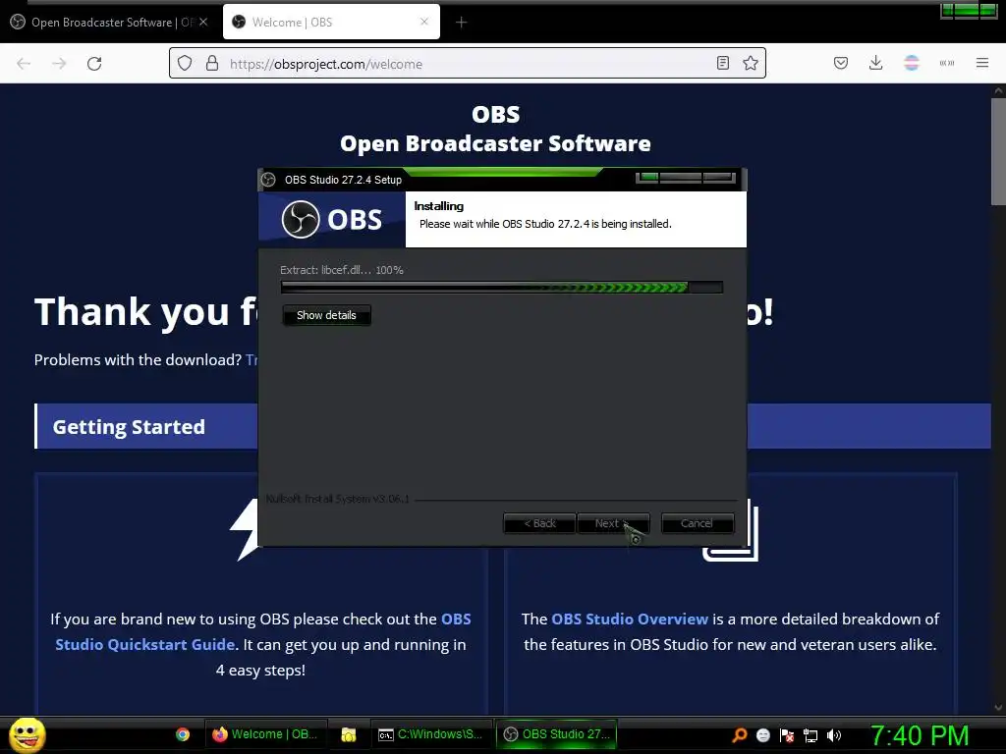Open the OBS Studio Quickstart Guide link
The height and width of the screenshot is (754, 1006).
[263, 631]
